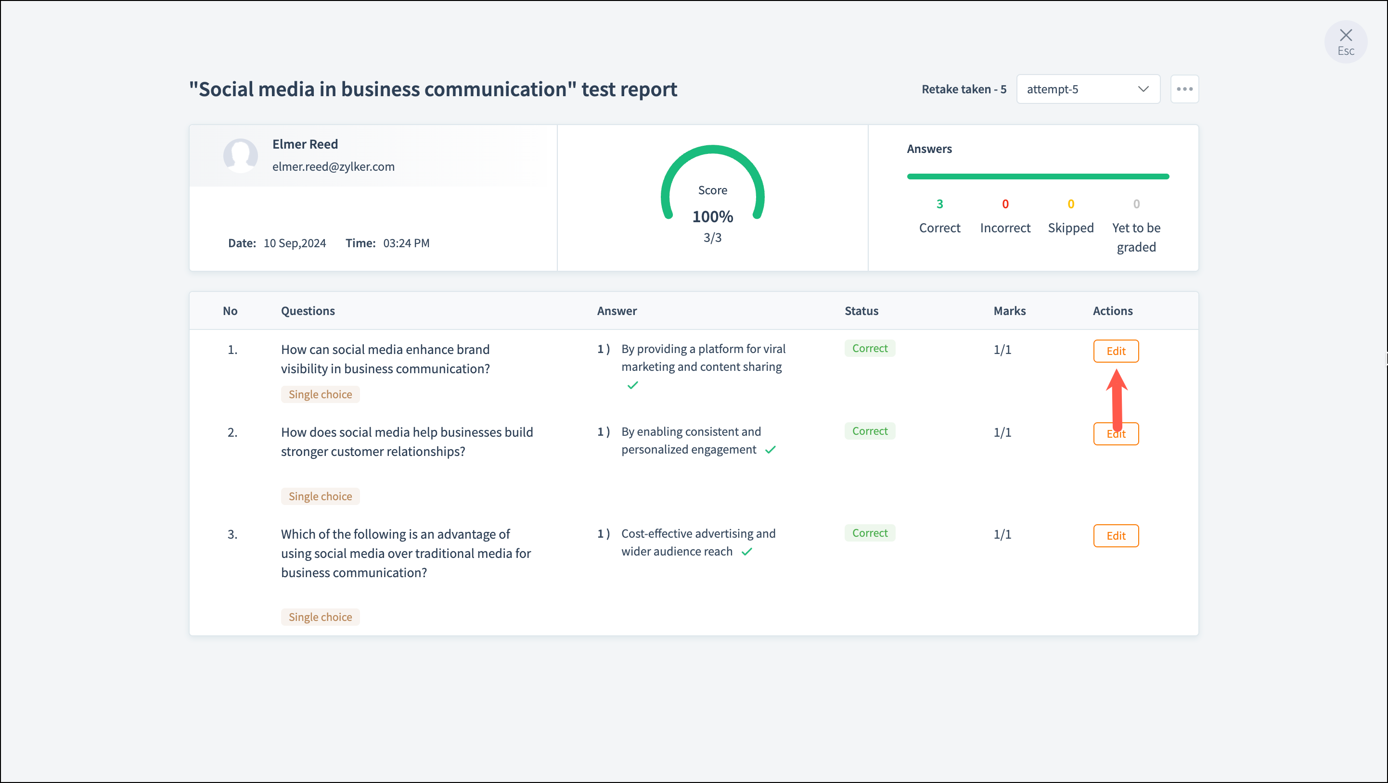Image resolution: width=1388 pixels, height=783 pixels.
Task: Expand the attempt-5 dropdown
Action: click(1078, 89)
